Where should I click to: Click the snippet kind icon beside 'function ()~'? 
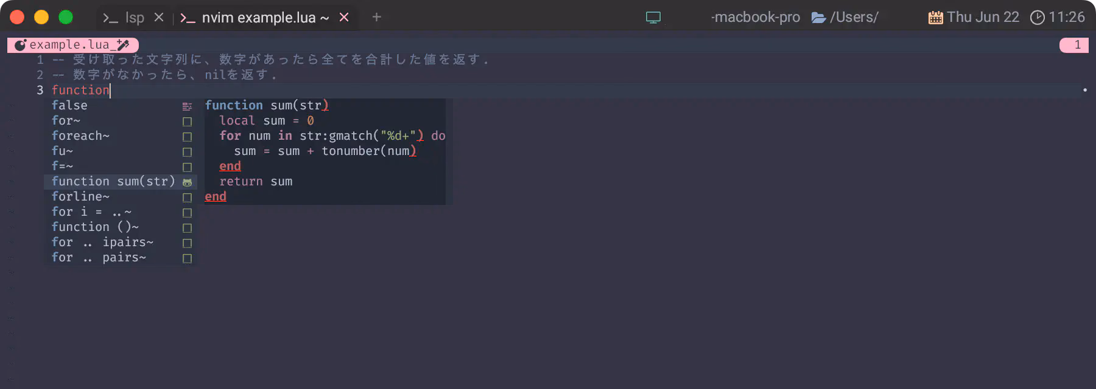[x=187, y=228]
